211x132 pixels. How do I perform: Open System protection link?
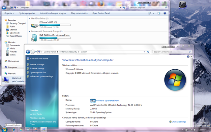38,73
